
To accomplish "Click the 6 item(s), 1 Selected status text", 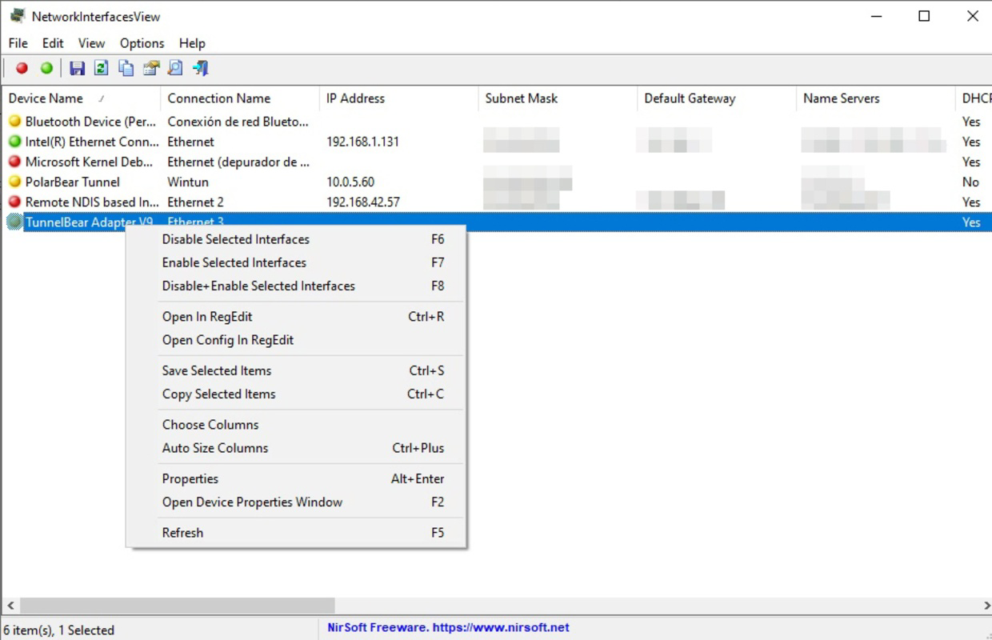I will click(x=59, y=630).
